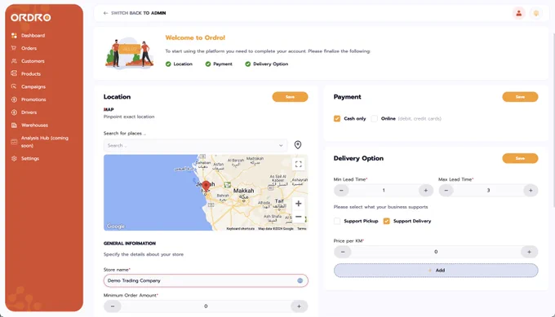
Task: Open Settings from the sidebar
Action: coord(30,159)
